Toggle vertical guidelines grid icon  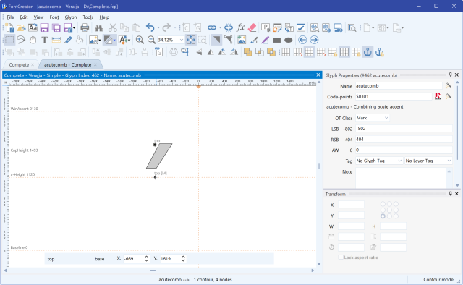(x=344, y=52)
